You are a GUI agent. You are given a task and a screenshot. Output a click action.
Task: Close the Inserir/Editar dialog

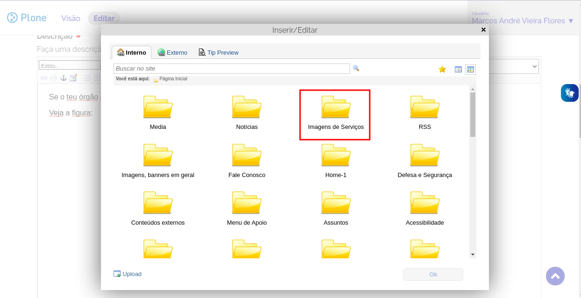point(483,30)
